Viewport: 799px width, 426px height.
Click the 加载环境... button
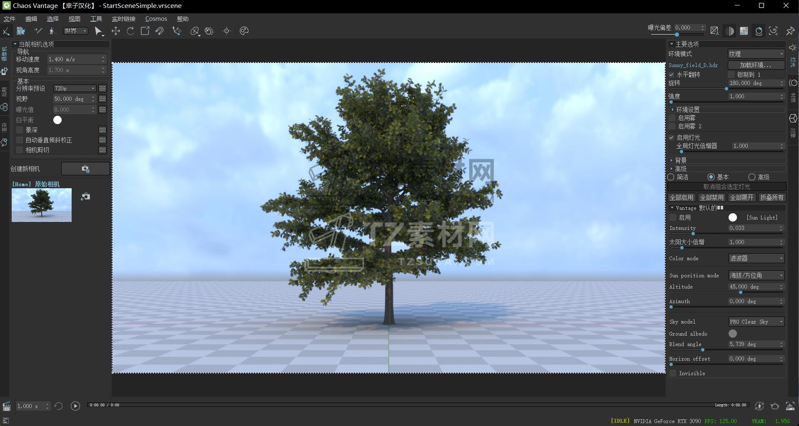(x=756, y=65)
